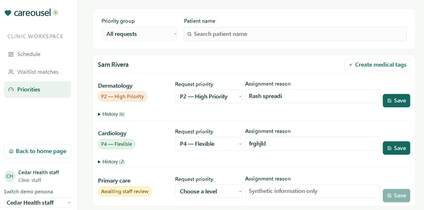This screenshot has height=210, width=424.
Task: Click the Priorities gauge icon
Action: tap(11, 89)
